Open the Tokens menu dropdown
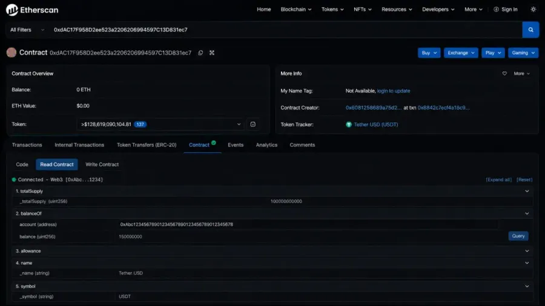 pyautogui.click(x=332, y=9)
